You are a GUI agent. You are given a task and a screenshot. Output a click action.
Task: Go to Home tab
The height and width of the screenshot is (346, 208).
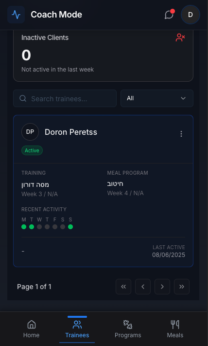[31, 329]
